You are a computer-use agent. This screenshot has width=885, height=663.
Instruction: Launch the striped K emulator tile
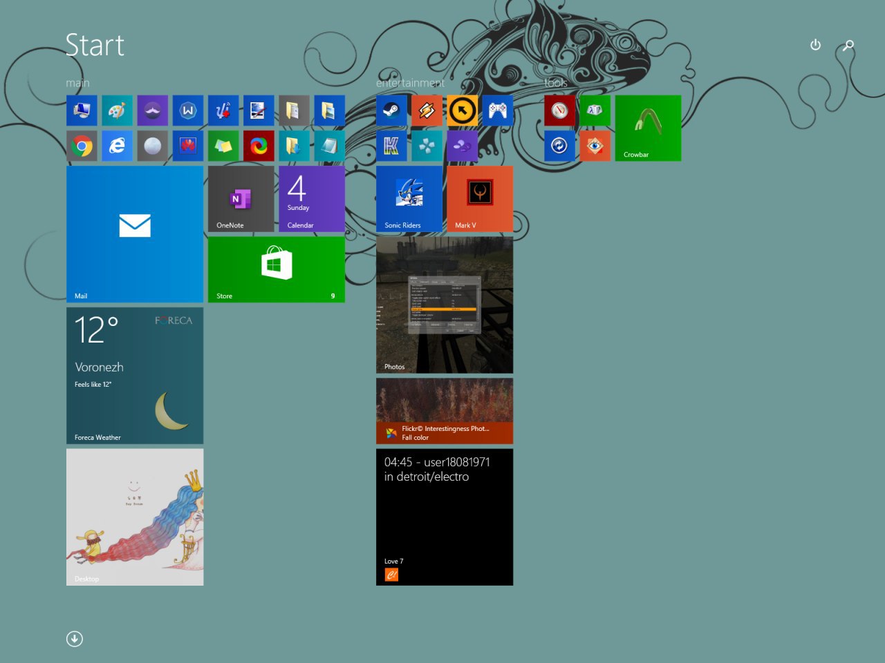391,146
